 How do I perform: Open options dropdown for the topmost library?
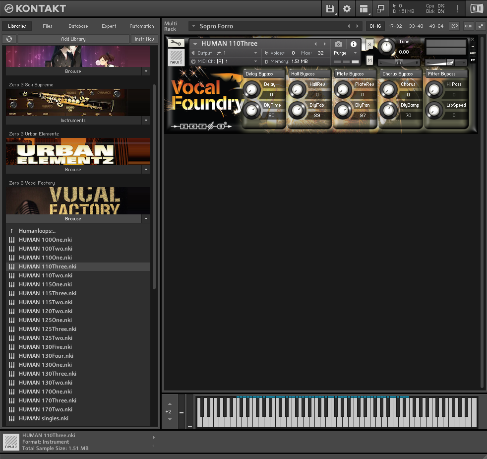[146, 71]
